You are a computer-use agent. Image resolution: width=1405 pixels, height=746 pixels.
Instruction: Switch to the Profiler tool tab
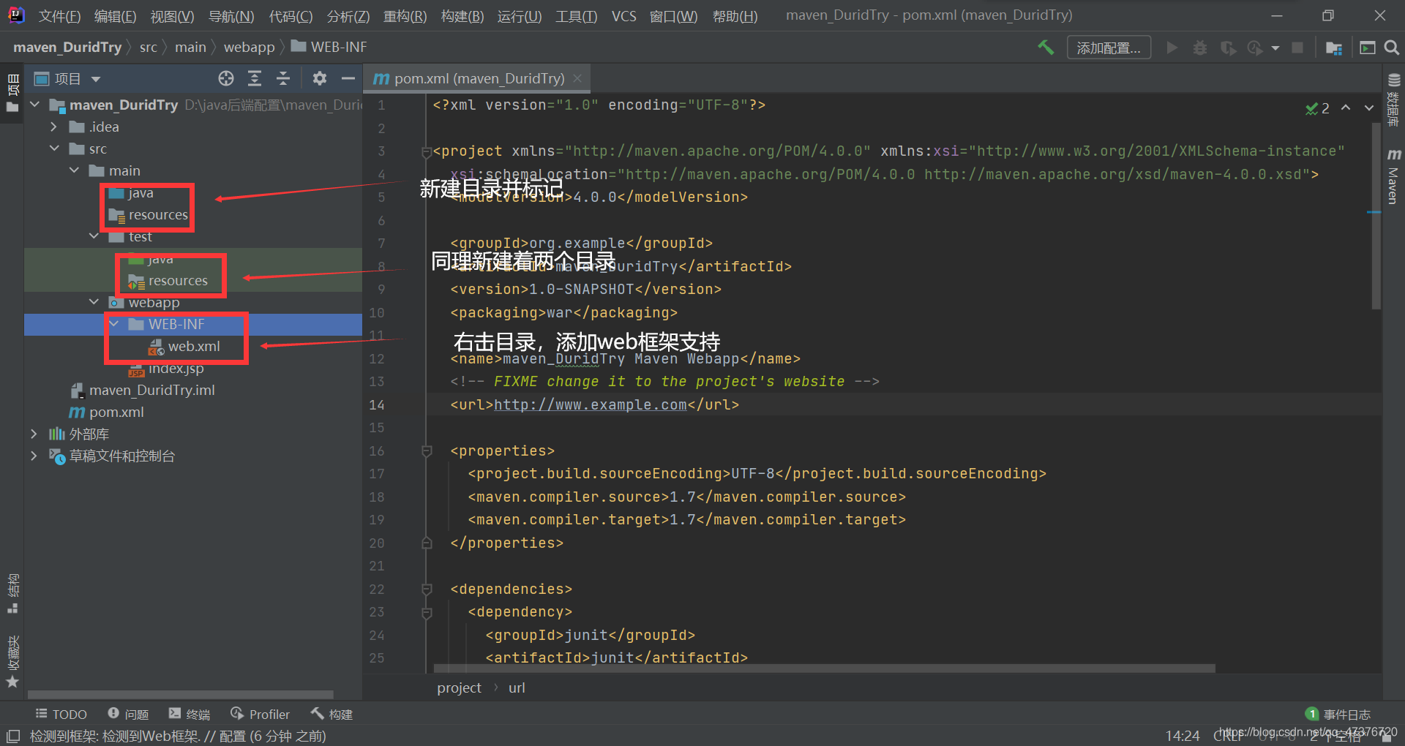click(261, 714)
